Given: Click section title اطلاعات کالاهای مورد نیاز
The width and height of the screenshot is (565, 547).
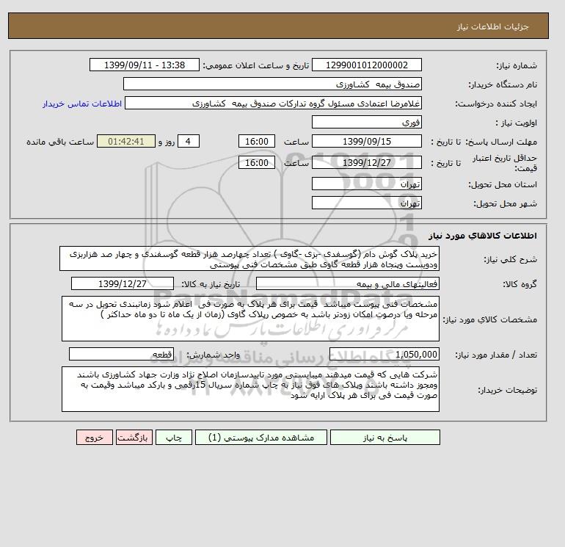Looking at the screenshot, I should pyautogui.click(x=483, y=236).
